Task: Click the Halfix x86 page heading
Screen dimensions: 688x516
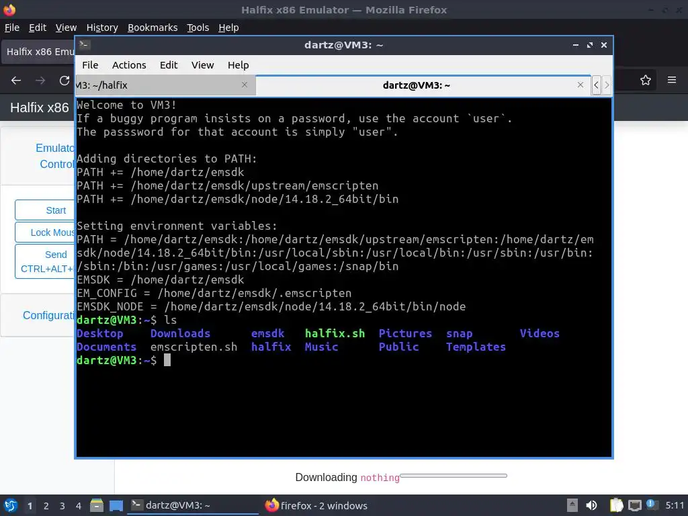Action: [x=40, y=108]
